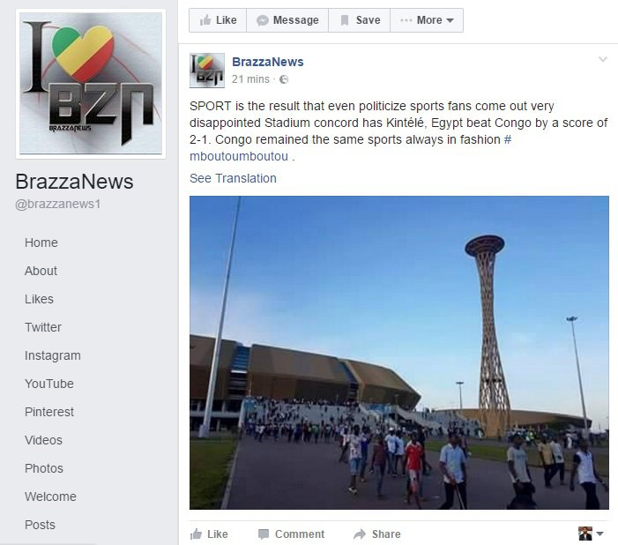Comment on the stadium post
Screen dimensions: 618x545
tap(291, 534)
